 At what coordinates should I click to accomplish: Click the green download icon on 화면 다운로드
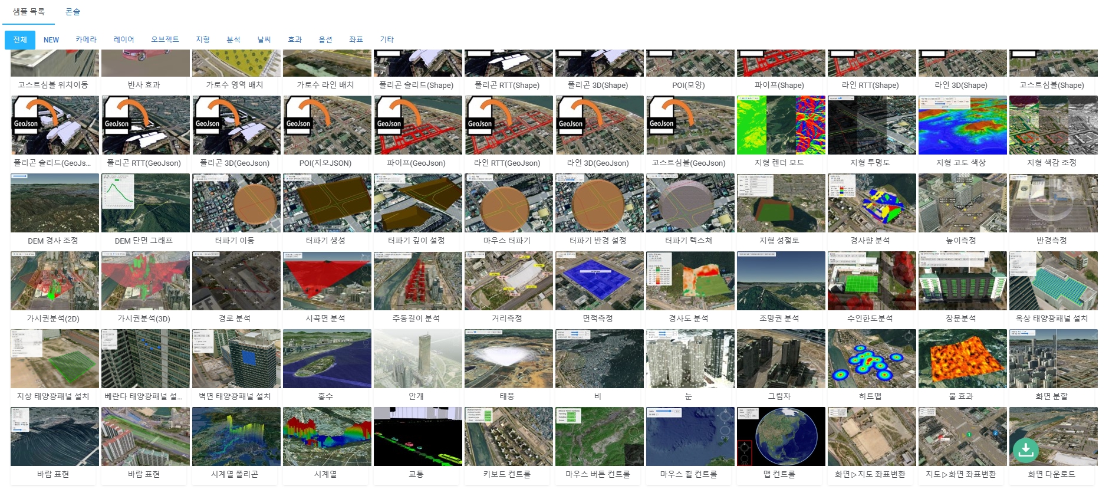1025,450
